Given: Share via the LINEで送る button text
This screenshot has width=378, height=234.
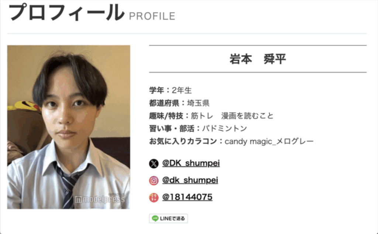Looking at the screenshot, I should coord(172,219).
